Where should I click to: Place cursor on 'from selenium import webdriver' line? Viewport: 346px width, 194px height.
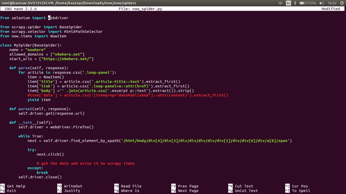coord(34,18)
